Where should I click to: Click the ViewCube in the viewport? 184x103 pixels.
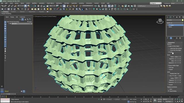click(160, 21)
